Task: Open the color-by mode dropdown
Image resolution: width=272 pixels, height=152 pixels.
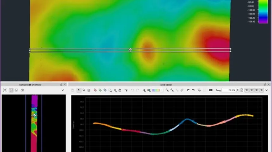Action: click(149, 90)
